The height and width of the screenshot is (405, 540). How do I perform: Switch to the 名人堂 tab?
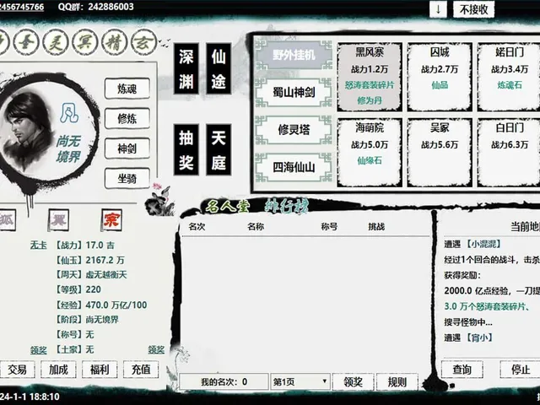[x=227, y=206]
